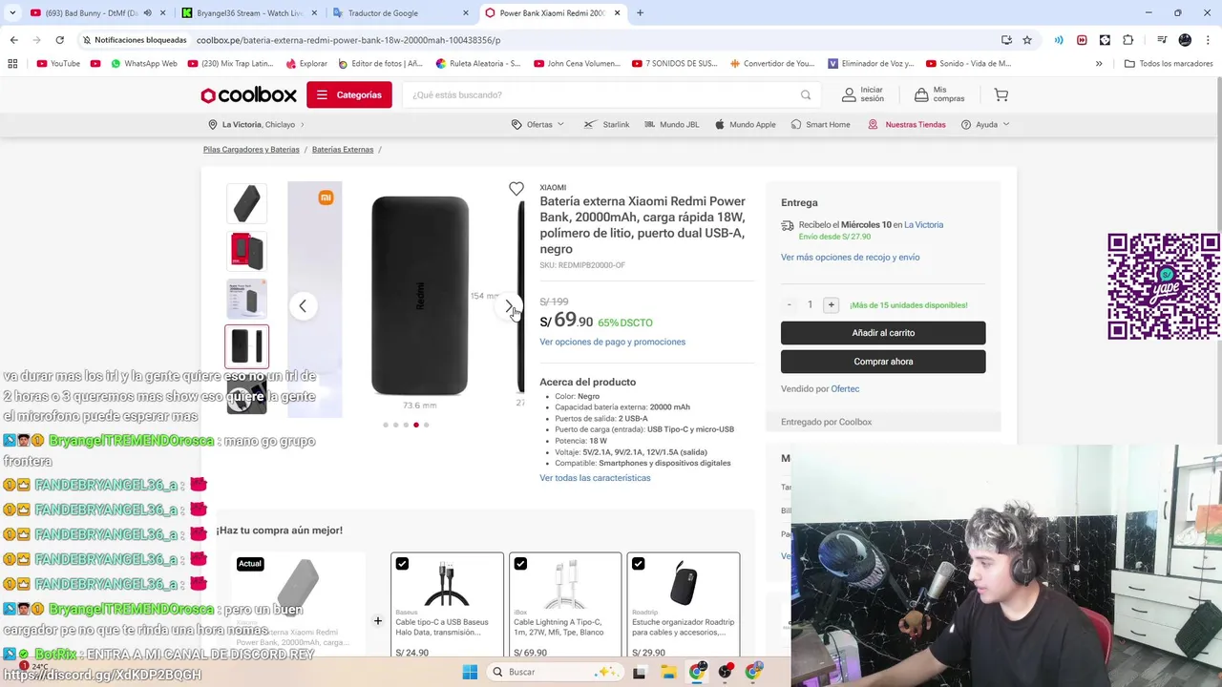
Task: Open Todos los marcadores folder
Action: [1169, 64]
